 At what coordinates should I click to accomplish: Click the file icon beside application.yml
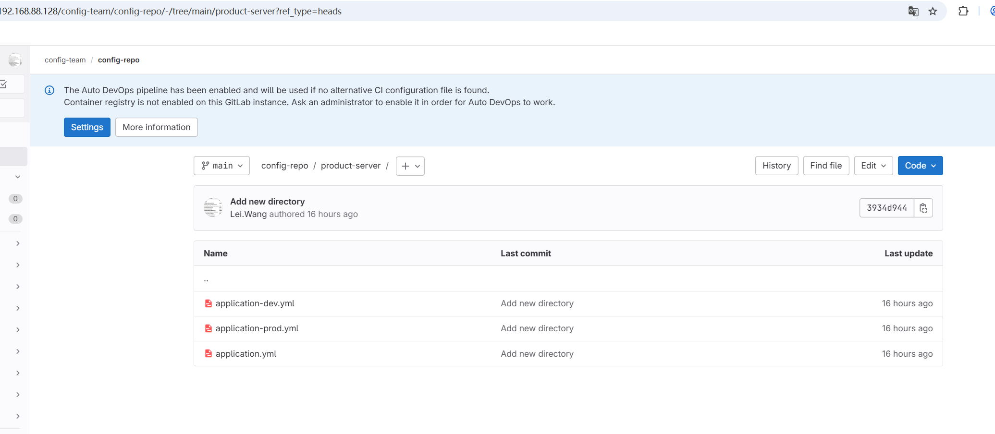pos(209,354)
